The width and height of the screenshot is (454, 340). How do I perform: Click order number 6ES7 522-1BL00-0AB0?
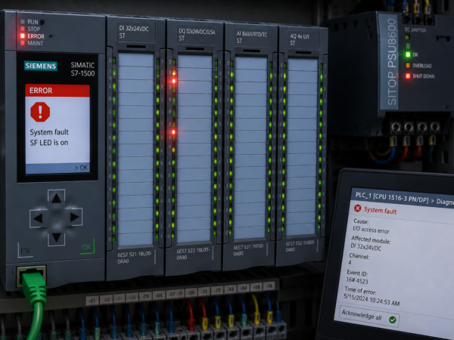193,254
